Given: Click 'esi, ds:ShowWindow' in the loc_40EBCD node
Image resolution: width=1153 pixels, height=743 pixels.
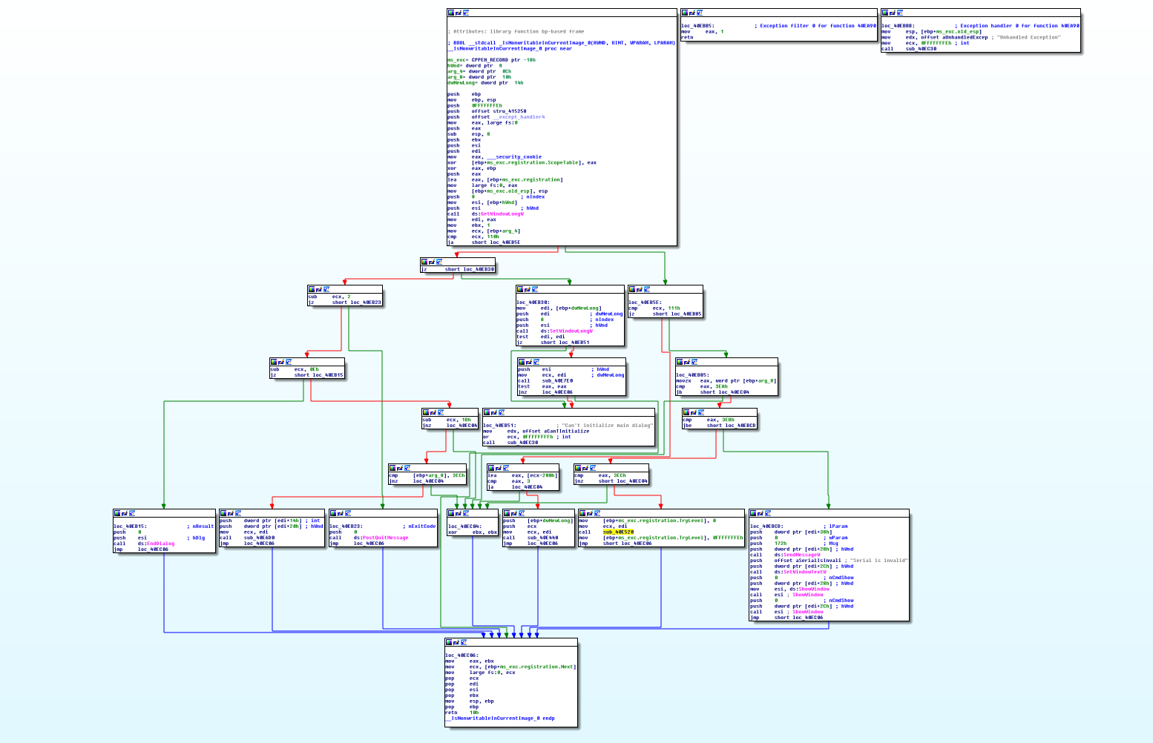Looking at the screenshot, I should click(802, 589).
